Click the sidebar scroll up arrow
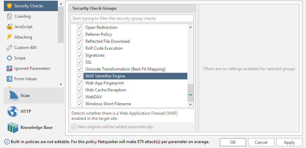Image resolution: width=306 pixels, height=148 pixels. point(61,4)
